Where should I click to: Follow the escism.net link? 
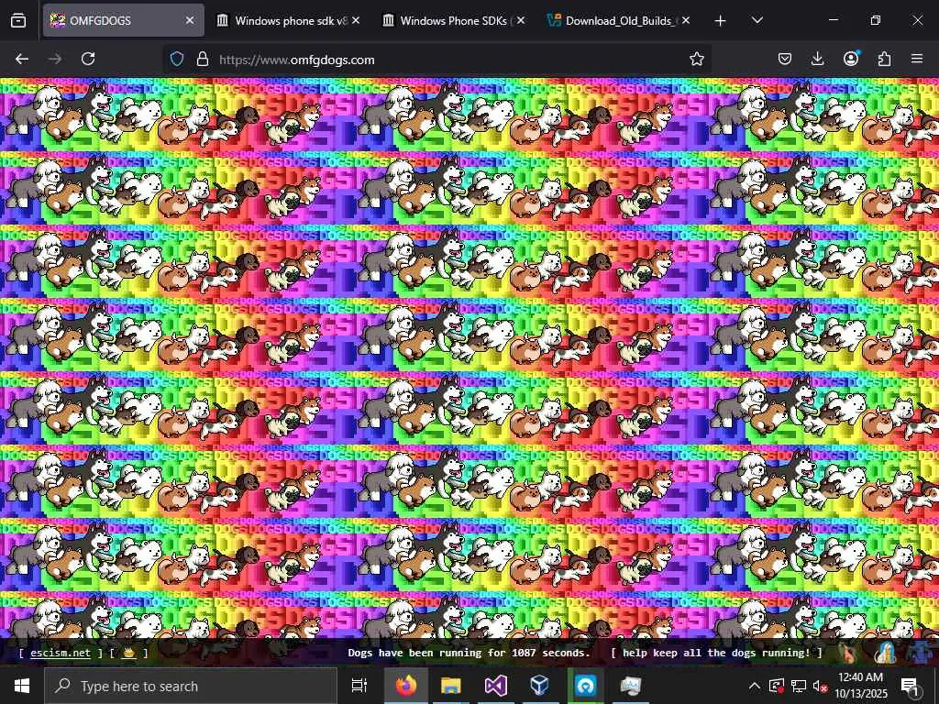coord(61,653)
